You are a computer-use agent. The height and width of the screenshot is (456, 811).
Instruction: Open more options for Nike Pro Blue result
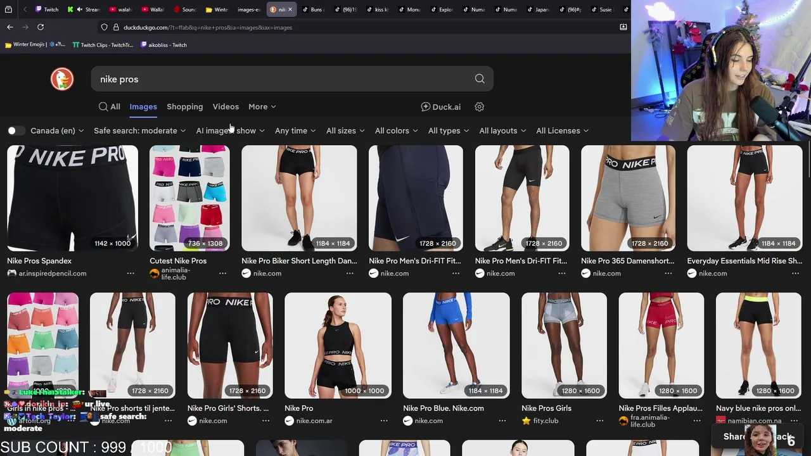click(502, 421)
